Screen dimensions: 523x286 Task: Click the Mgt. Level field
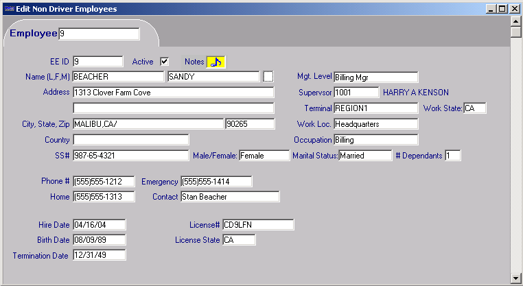point(375,77)
